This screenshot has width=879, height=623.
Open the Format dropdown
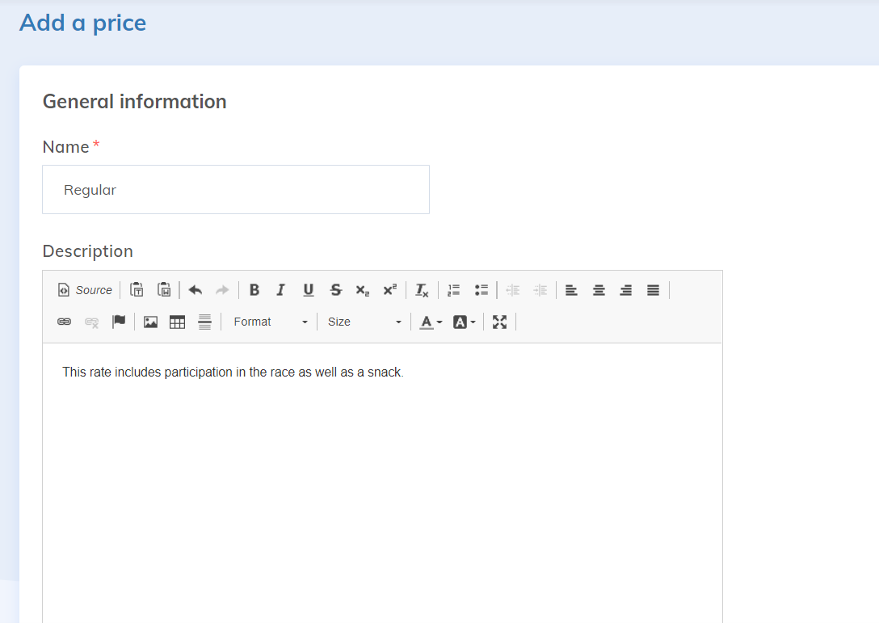click(x=270, y=322)
